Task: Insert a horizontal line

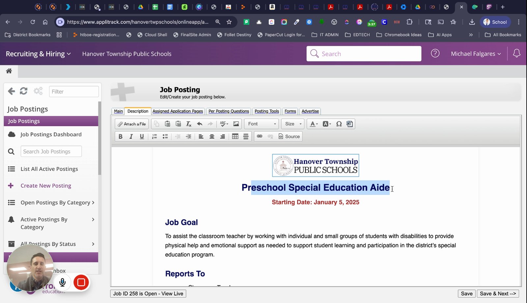Action: point(246,136)
